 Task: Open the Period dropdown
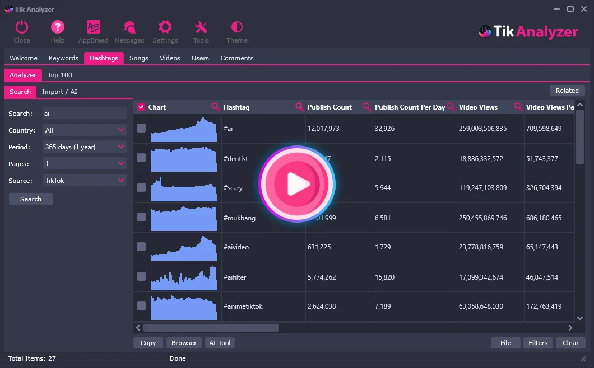85,147
